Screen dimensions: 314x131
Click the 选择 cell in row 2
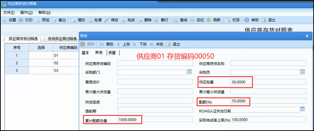pyautogui.click(x=41, y=63)
